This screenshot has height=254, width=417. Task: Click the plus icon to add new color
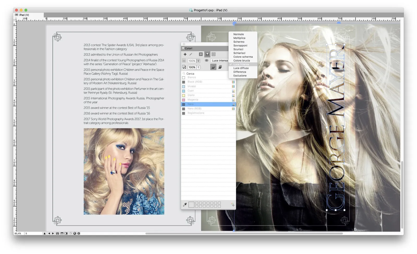(185, 54)
